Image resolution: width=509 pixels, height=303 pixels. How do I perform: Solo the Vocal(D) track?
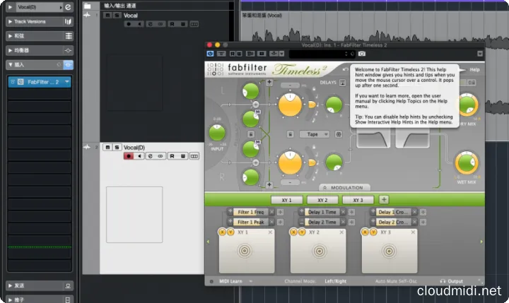coord(116,147)
